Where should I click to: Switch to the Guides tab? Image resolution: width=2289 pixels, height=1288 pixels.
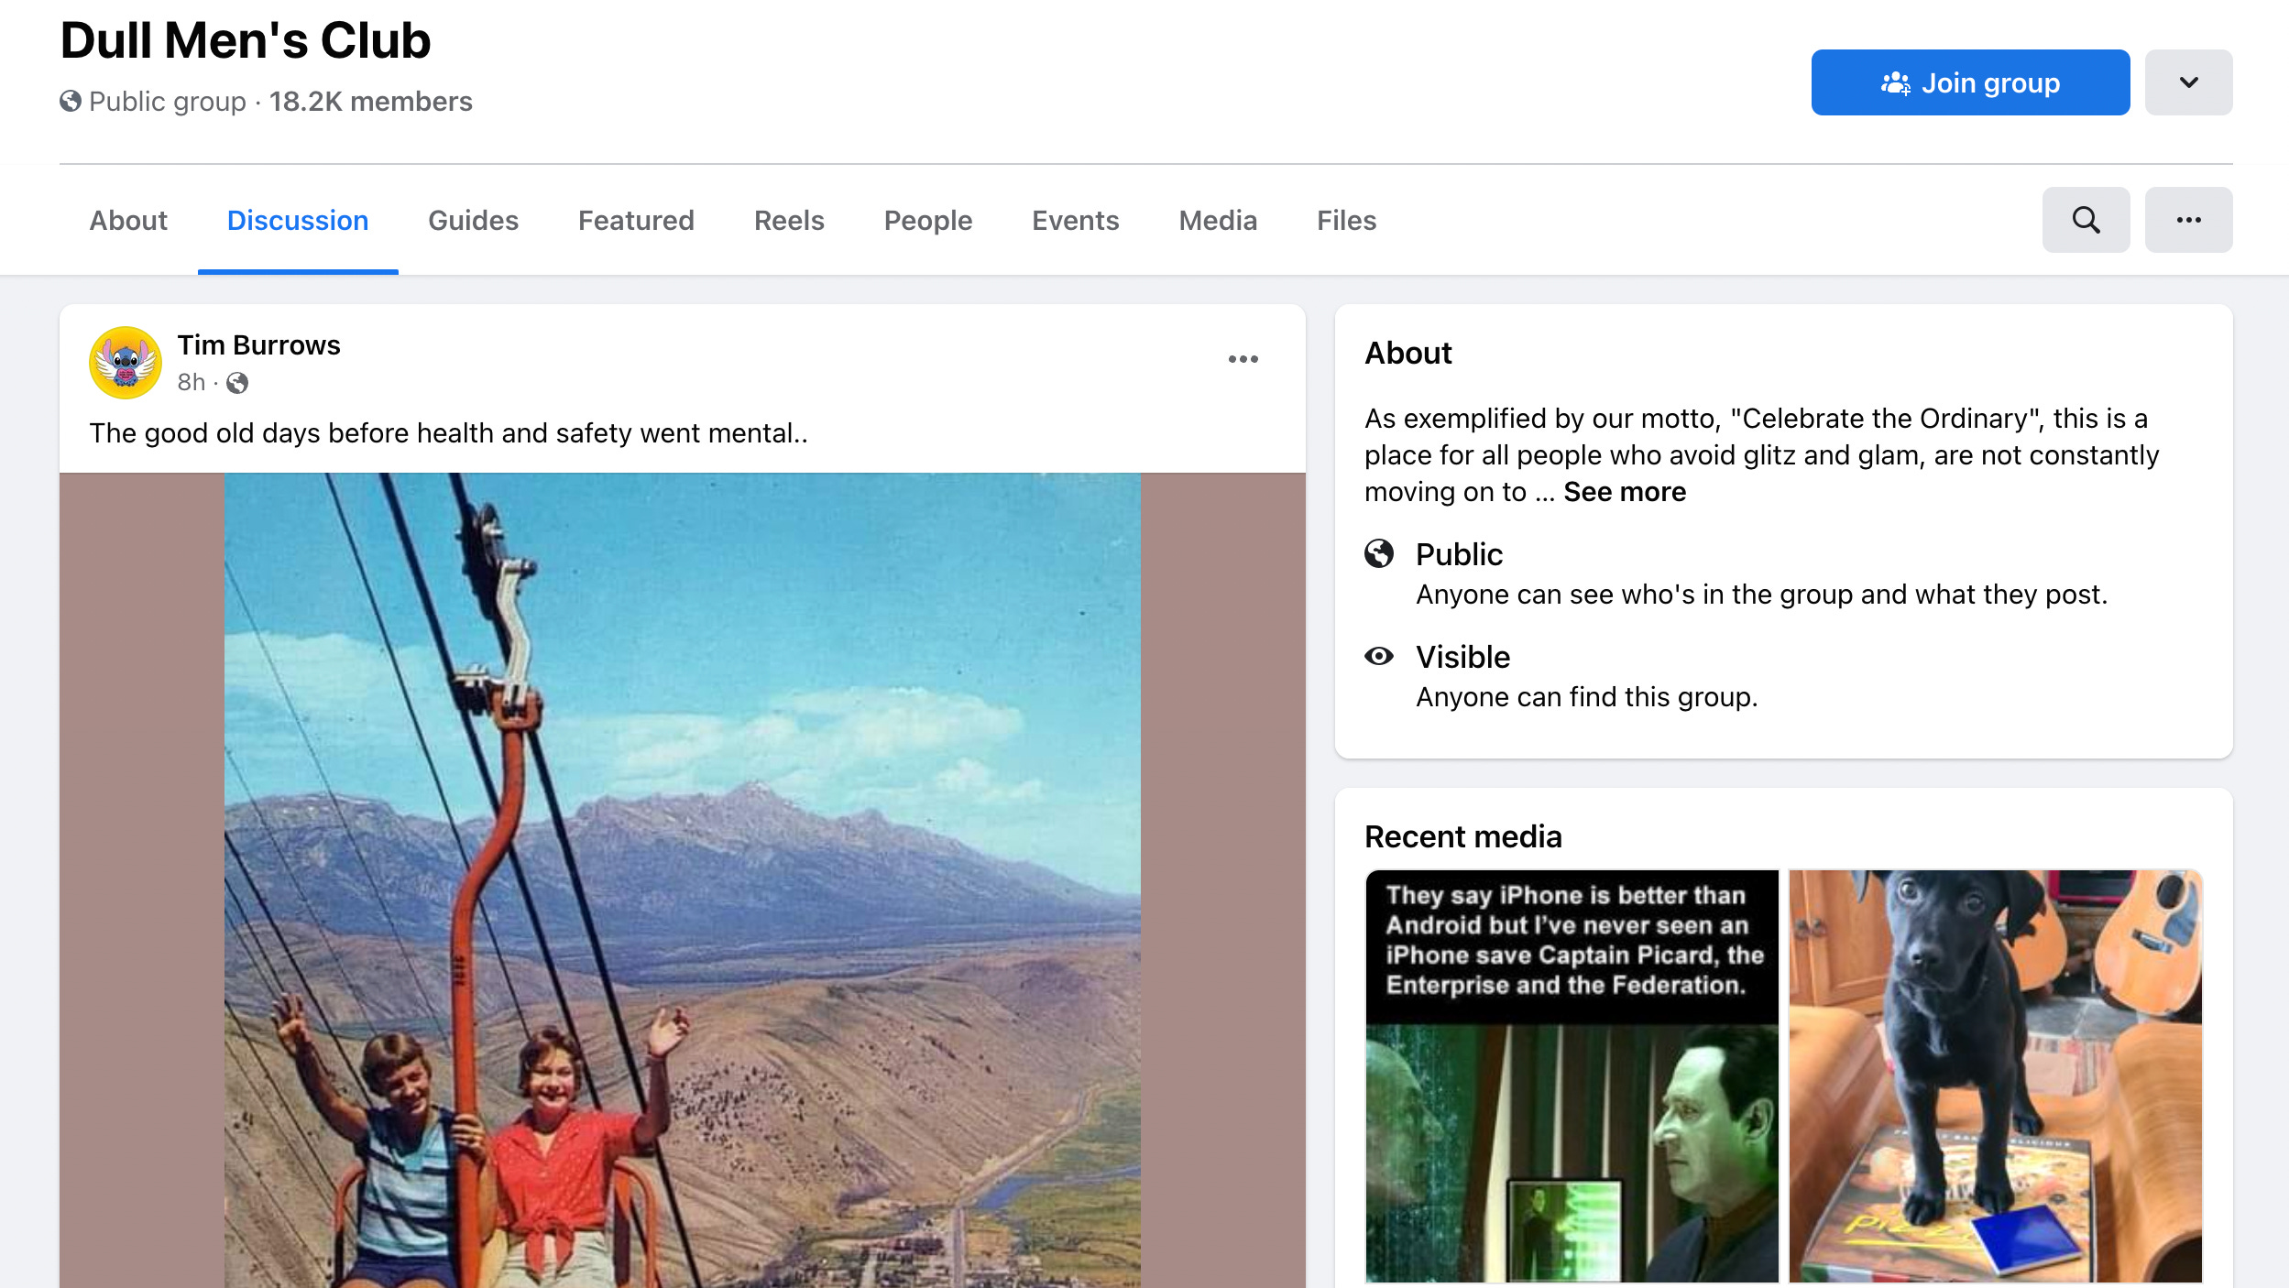click(x=473, y=221)
